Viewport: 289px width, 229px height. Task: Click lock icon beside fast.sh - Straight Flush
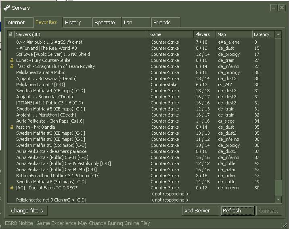pyautogui.click(x=12, y=66)
